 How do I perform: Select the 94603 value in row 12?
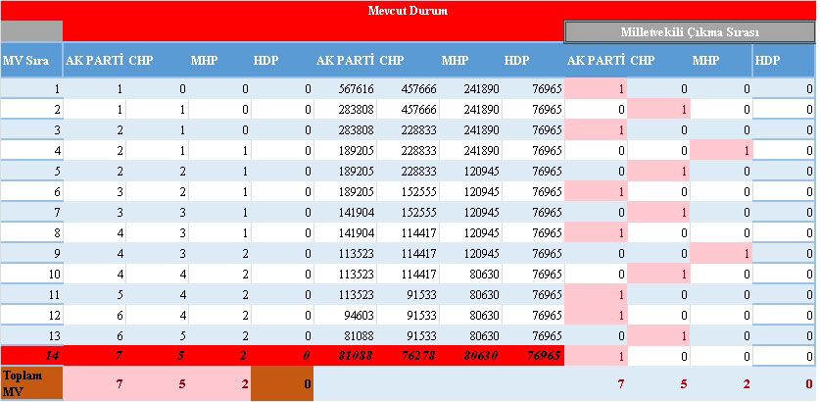(x=345, y=315)
